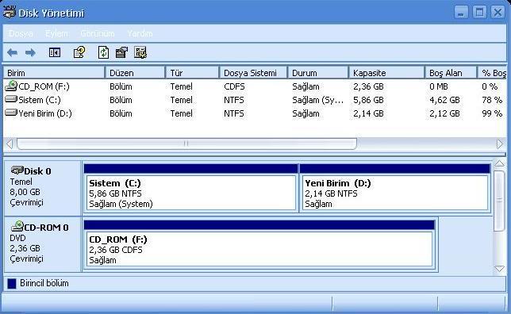Click the CDFS file system cell
The image size is (511, 314).
pos(234,86)
